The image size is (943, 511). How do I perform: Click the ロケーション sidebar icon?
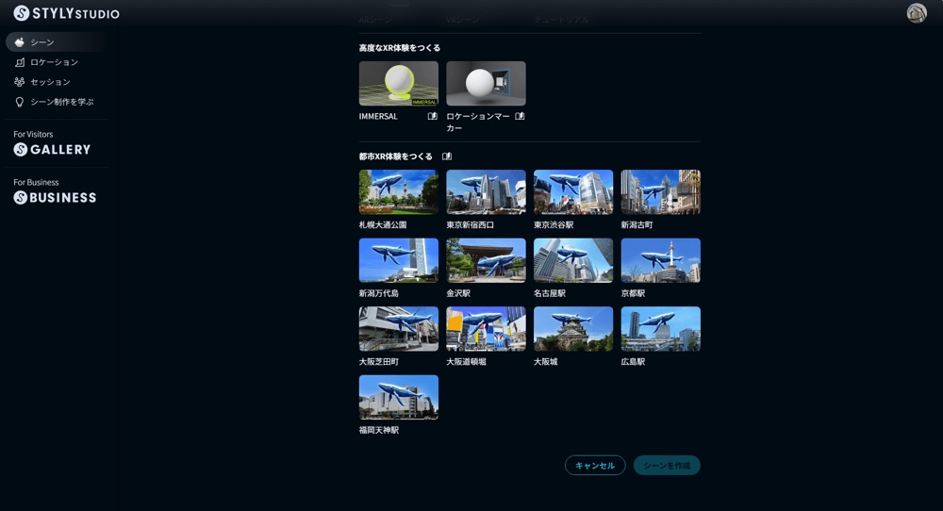click(x=19, y=62)
